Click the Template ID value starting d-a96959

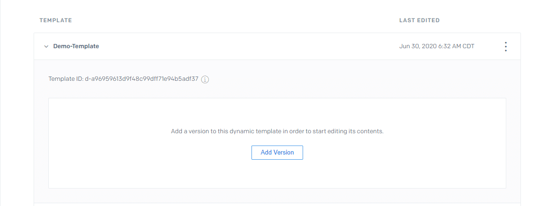[142, 79]
